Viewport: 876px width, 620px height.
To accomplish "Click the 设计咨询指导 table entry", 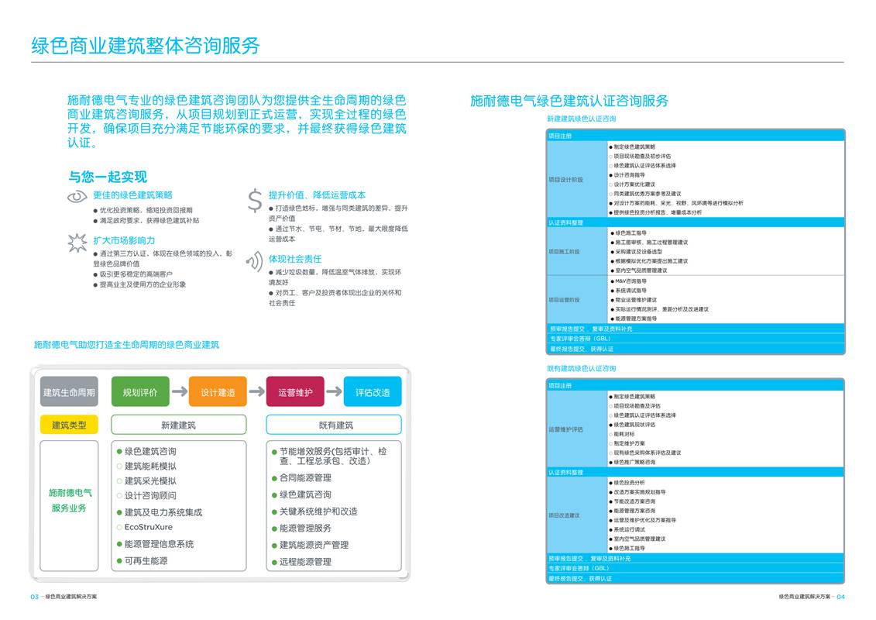I will pos(627,175).
